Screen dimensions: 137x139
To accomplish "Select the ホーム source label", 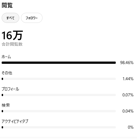I will 6,57.
